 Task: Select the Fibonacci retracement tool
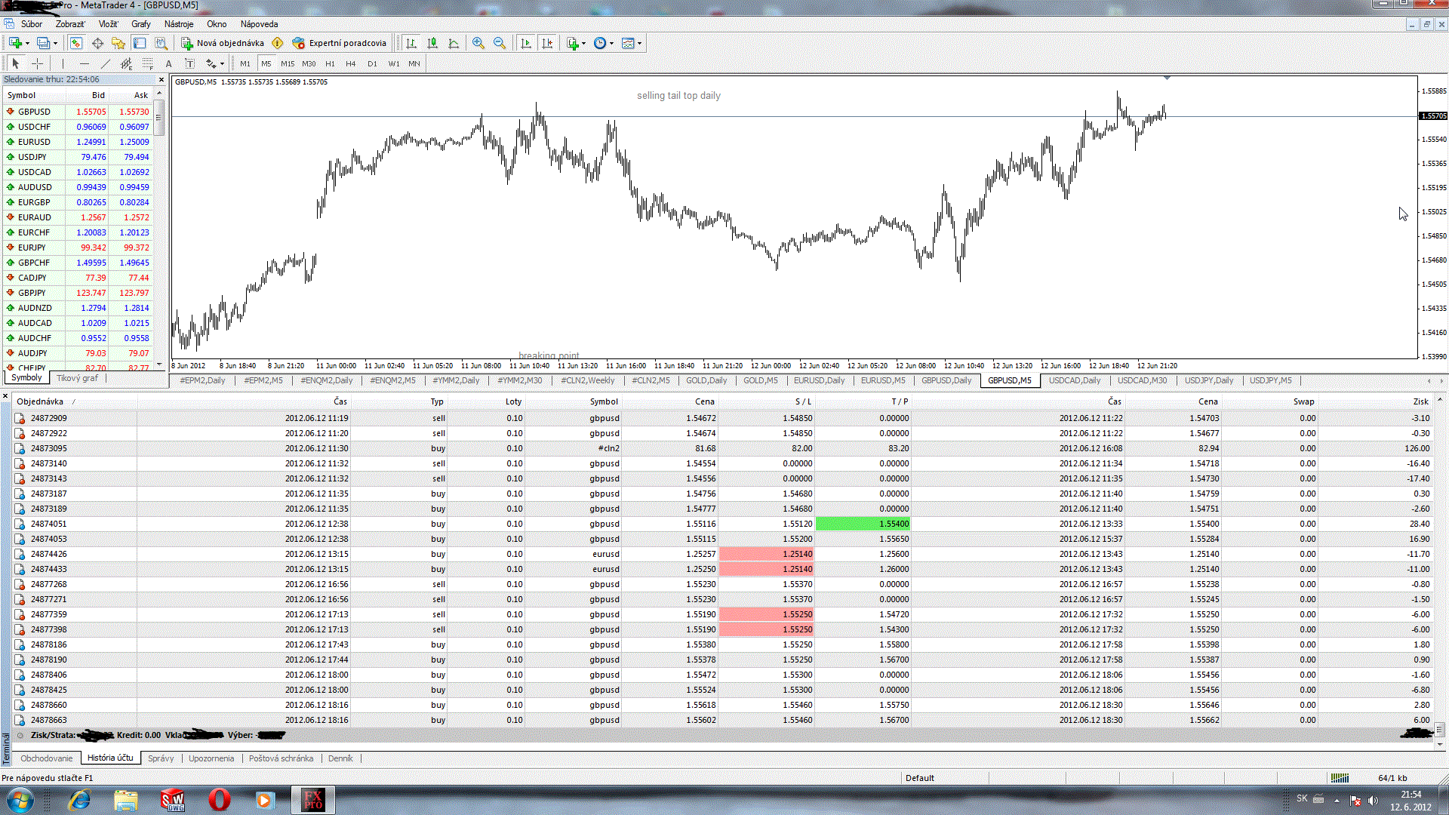tap(147, 64)
